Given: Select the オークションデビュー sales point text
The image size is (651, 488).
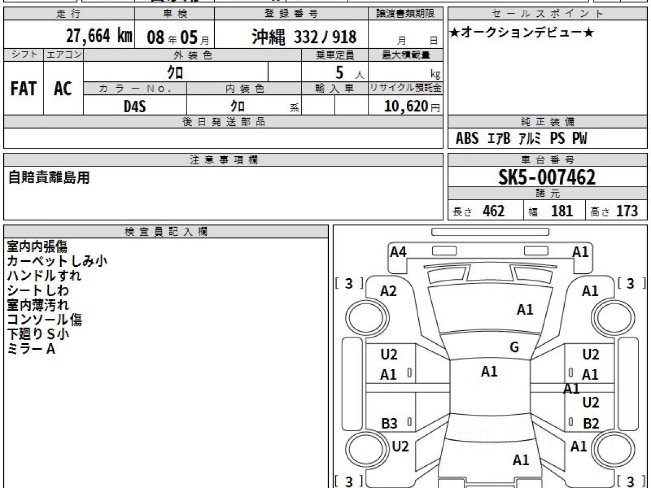Looking at the screenshot, I should point(522,33).
